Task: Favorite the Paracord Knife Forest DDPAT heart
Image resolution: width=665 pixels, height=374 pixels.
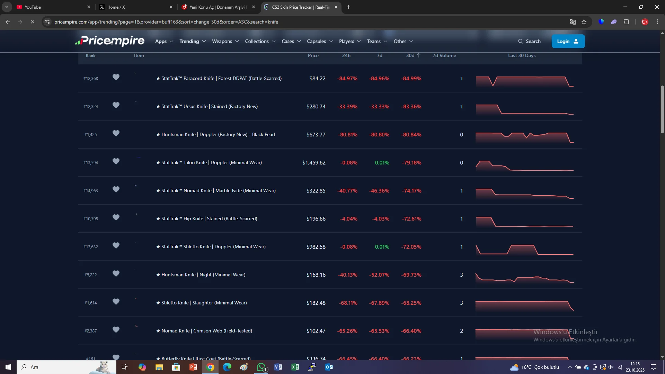Action: click(116, 78)
